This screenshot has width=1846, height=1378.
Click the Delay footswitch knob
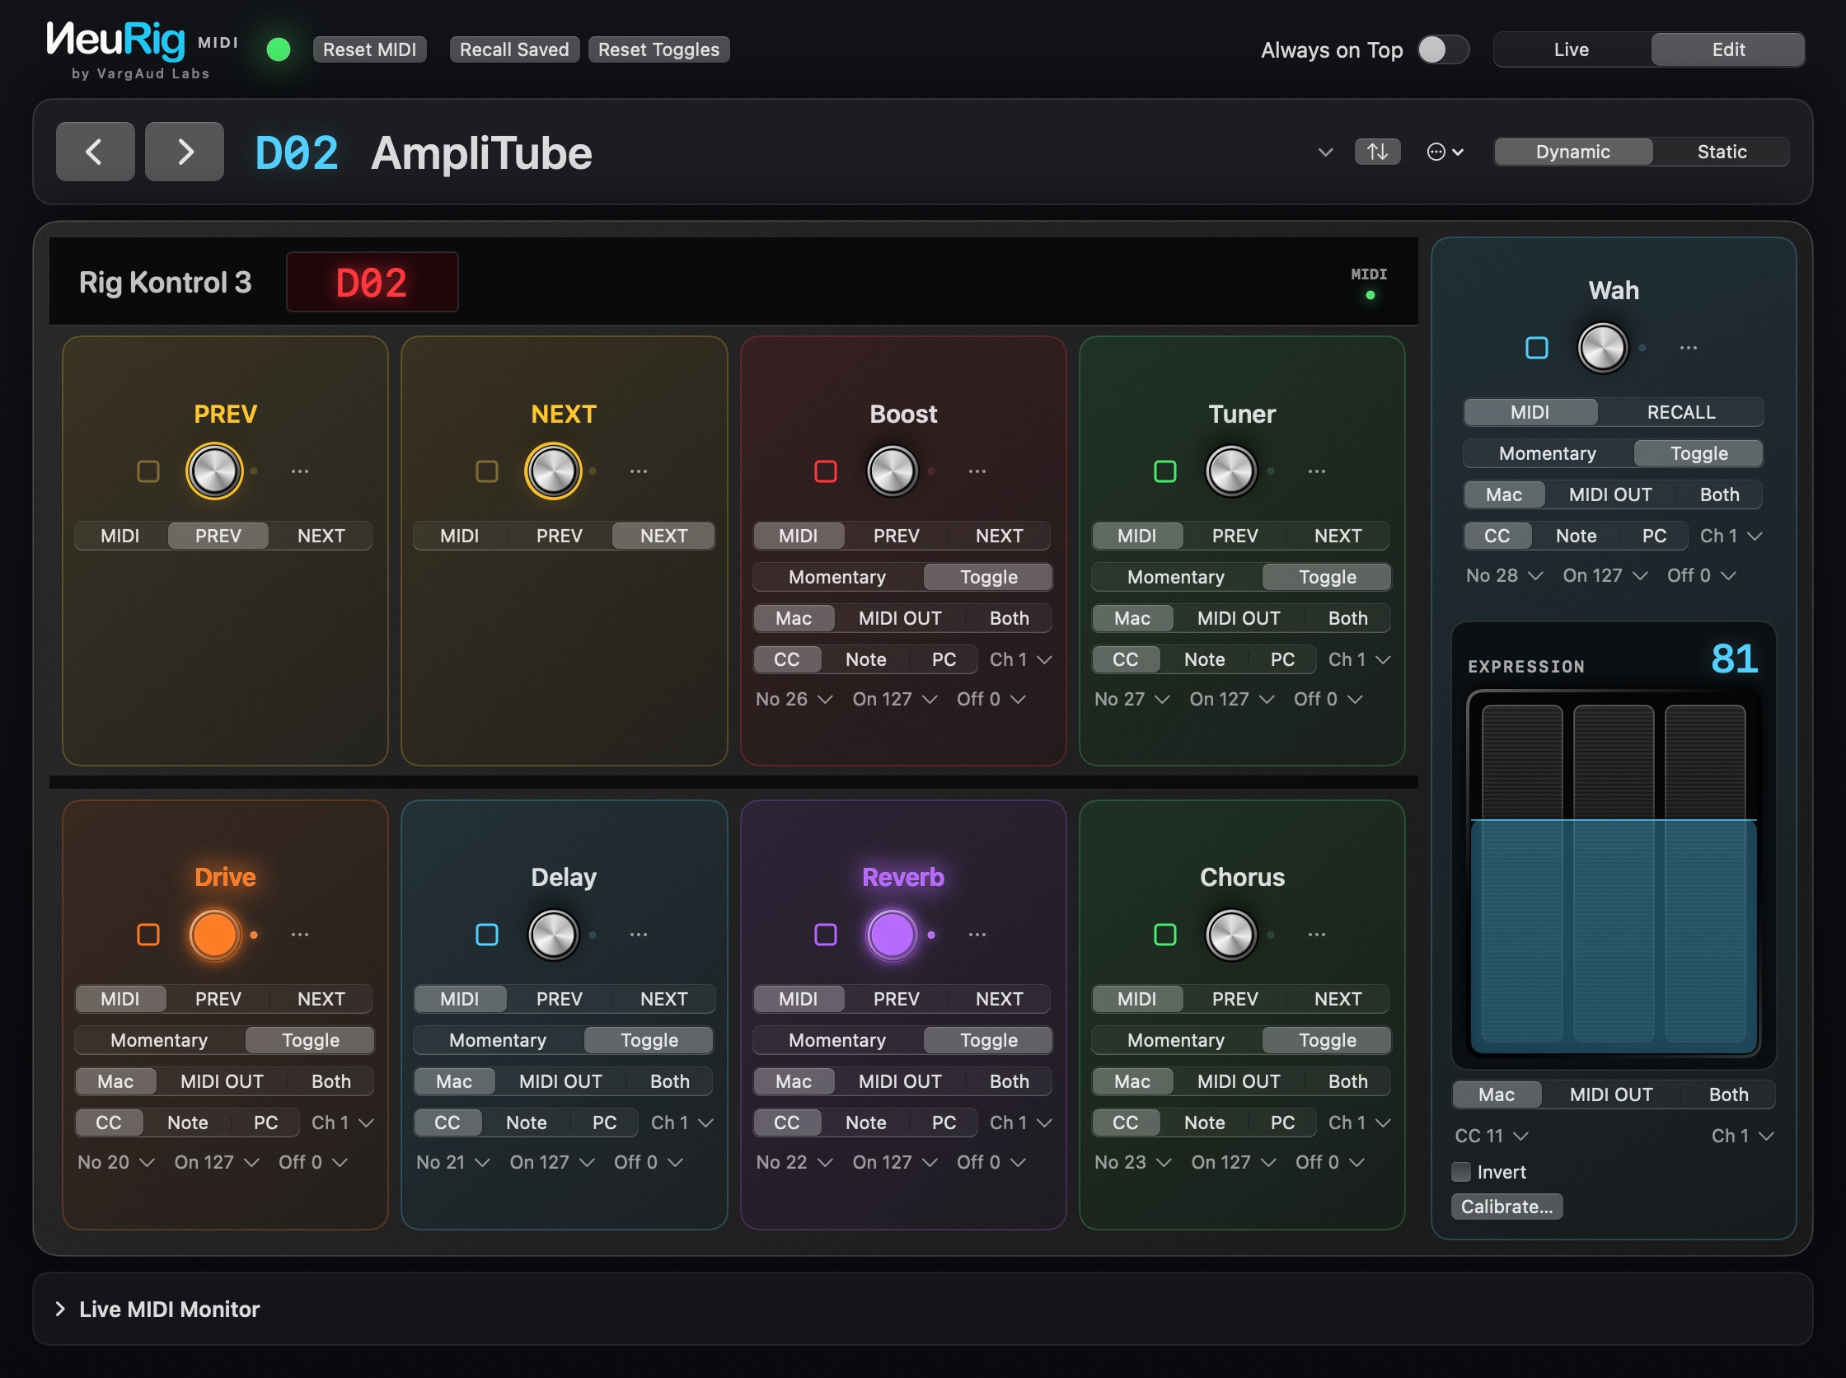click(553, 935)
